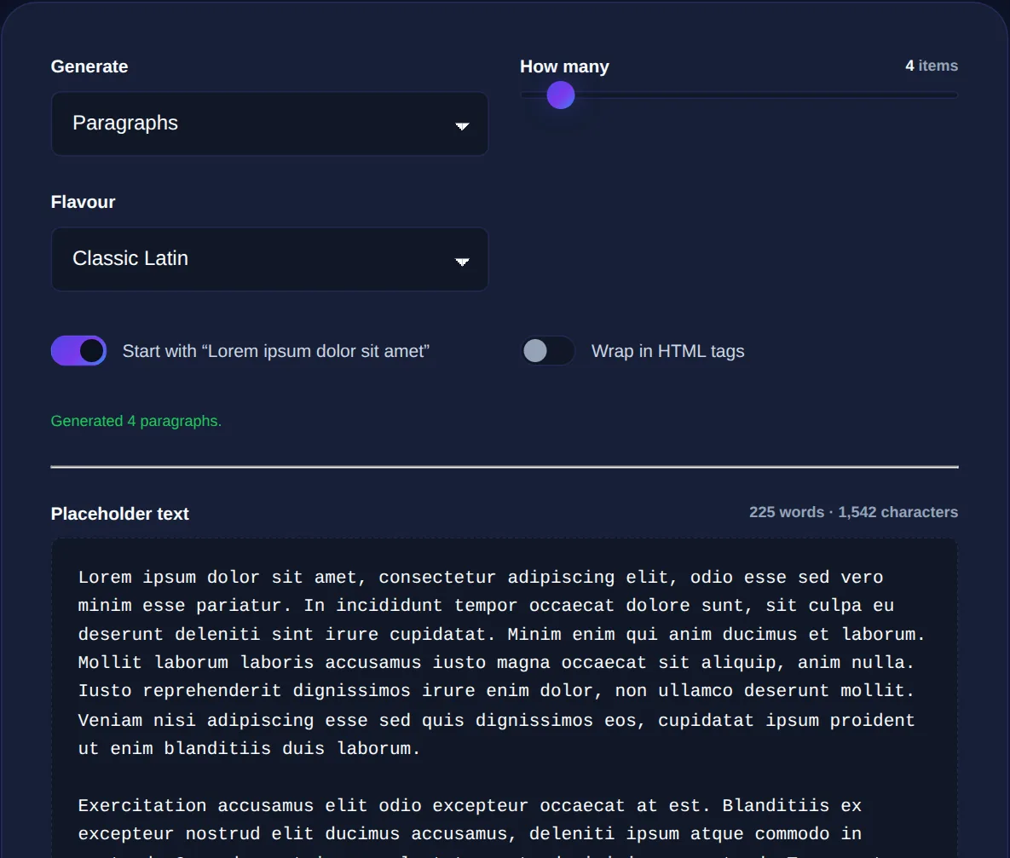Image resolution: width=1010 pixels, height=858 pixels.
Task: Click the "Generate" field label
Action: pyautogui.click(x=89, y=66)
